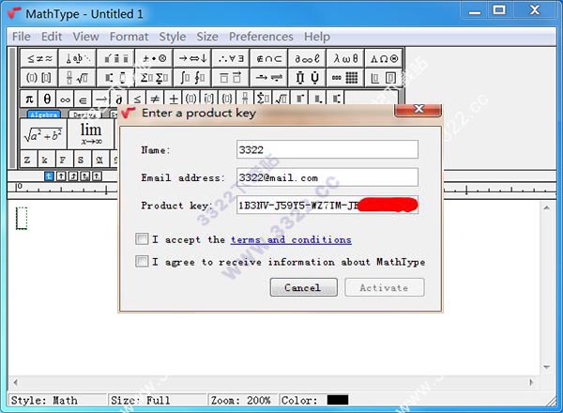Open the File menu
The height and width of the screenshot is (413, 563).
pyautogui.click(x=22, y=37)
